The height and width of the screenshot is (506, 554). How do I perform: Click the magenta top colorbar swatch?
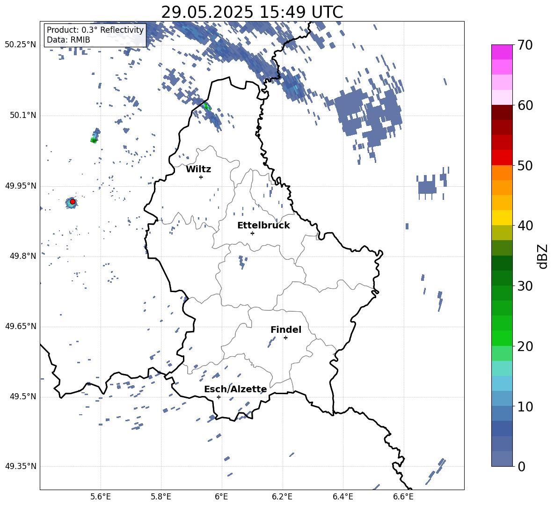click(x=502, y=52)
